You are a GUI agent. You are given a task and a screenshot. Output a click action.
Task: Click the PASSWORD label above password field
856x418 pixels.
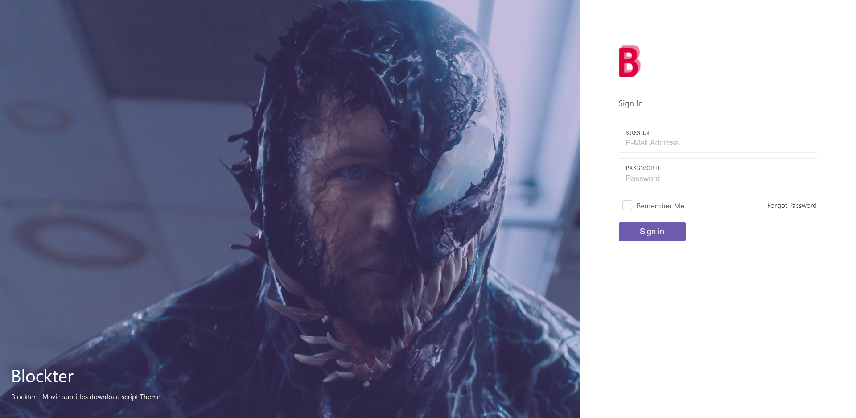click(x=642, y=168)
